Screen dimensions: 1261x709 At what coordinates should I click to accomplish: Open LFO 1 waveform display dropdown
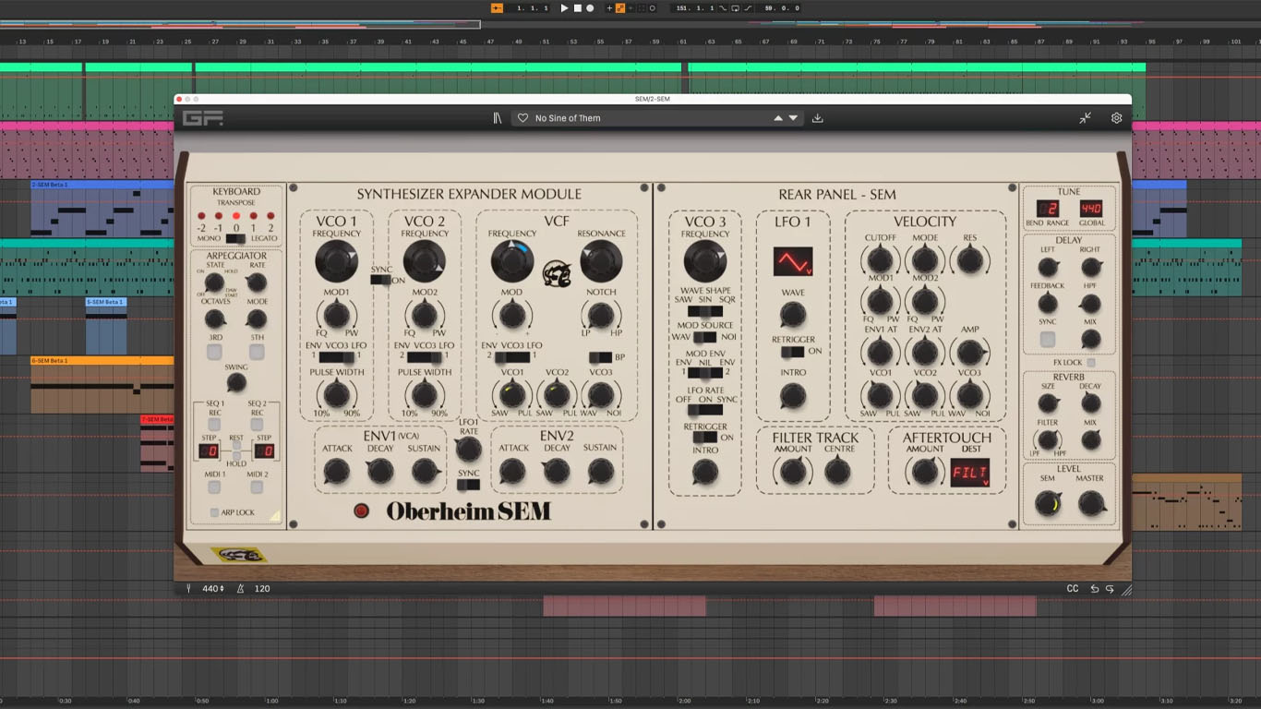[x=793, y=261]
